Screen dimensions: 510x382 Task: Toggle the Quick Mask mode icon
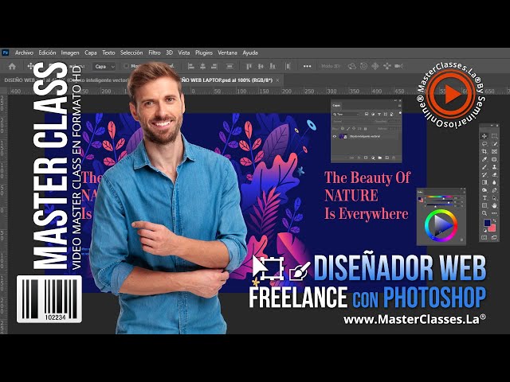(x=484, y=237)
